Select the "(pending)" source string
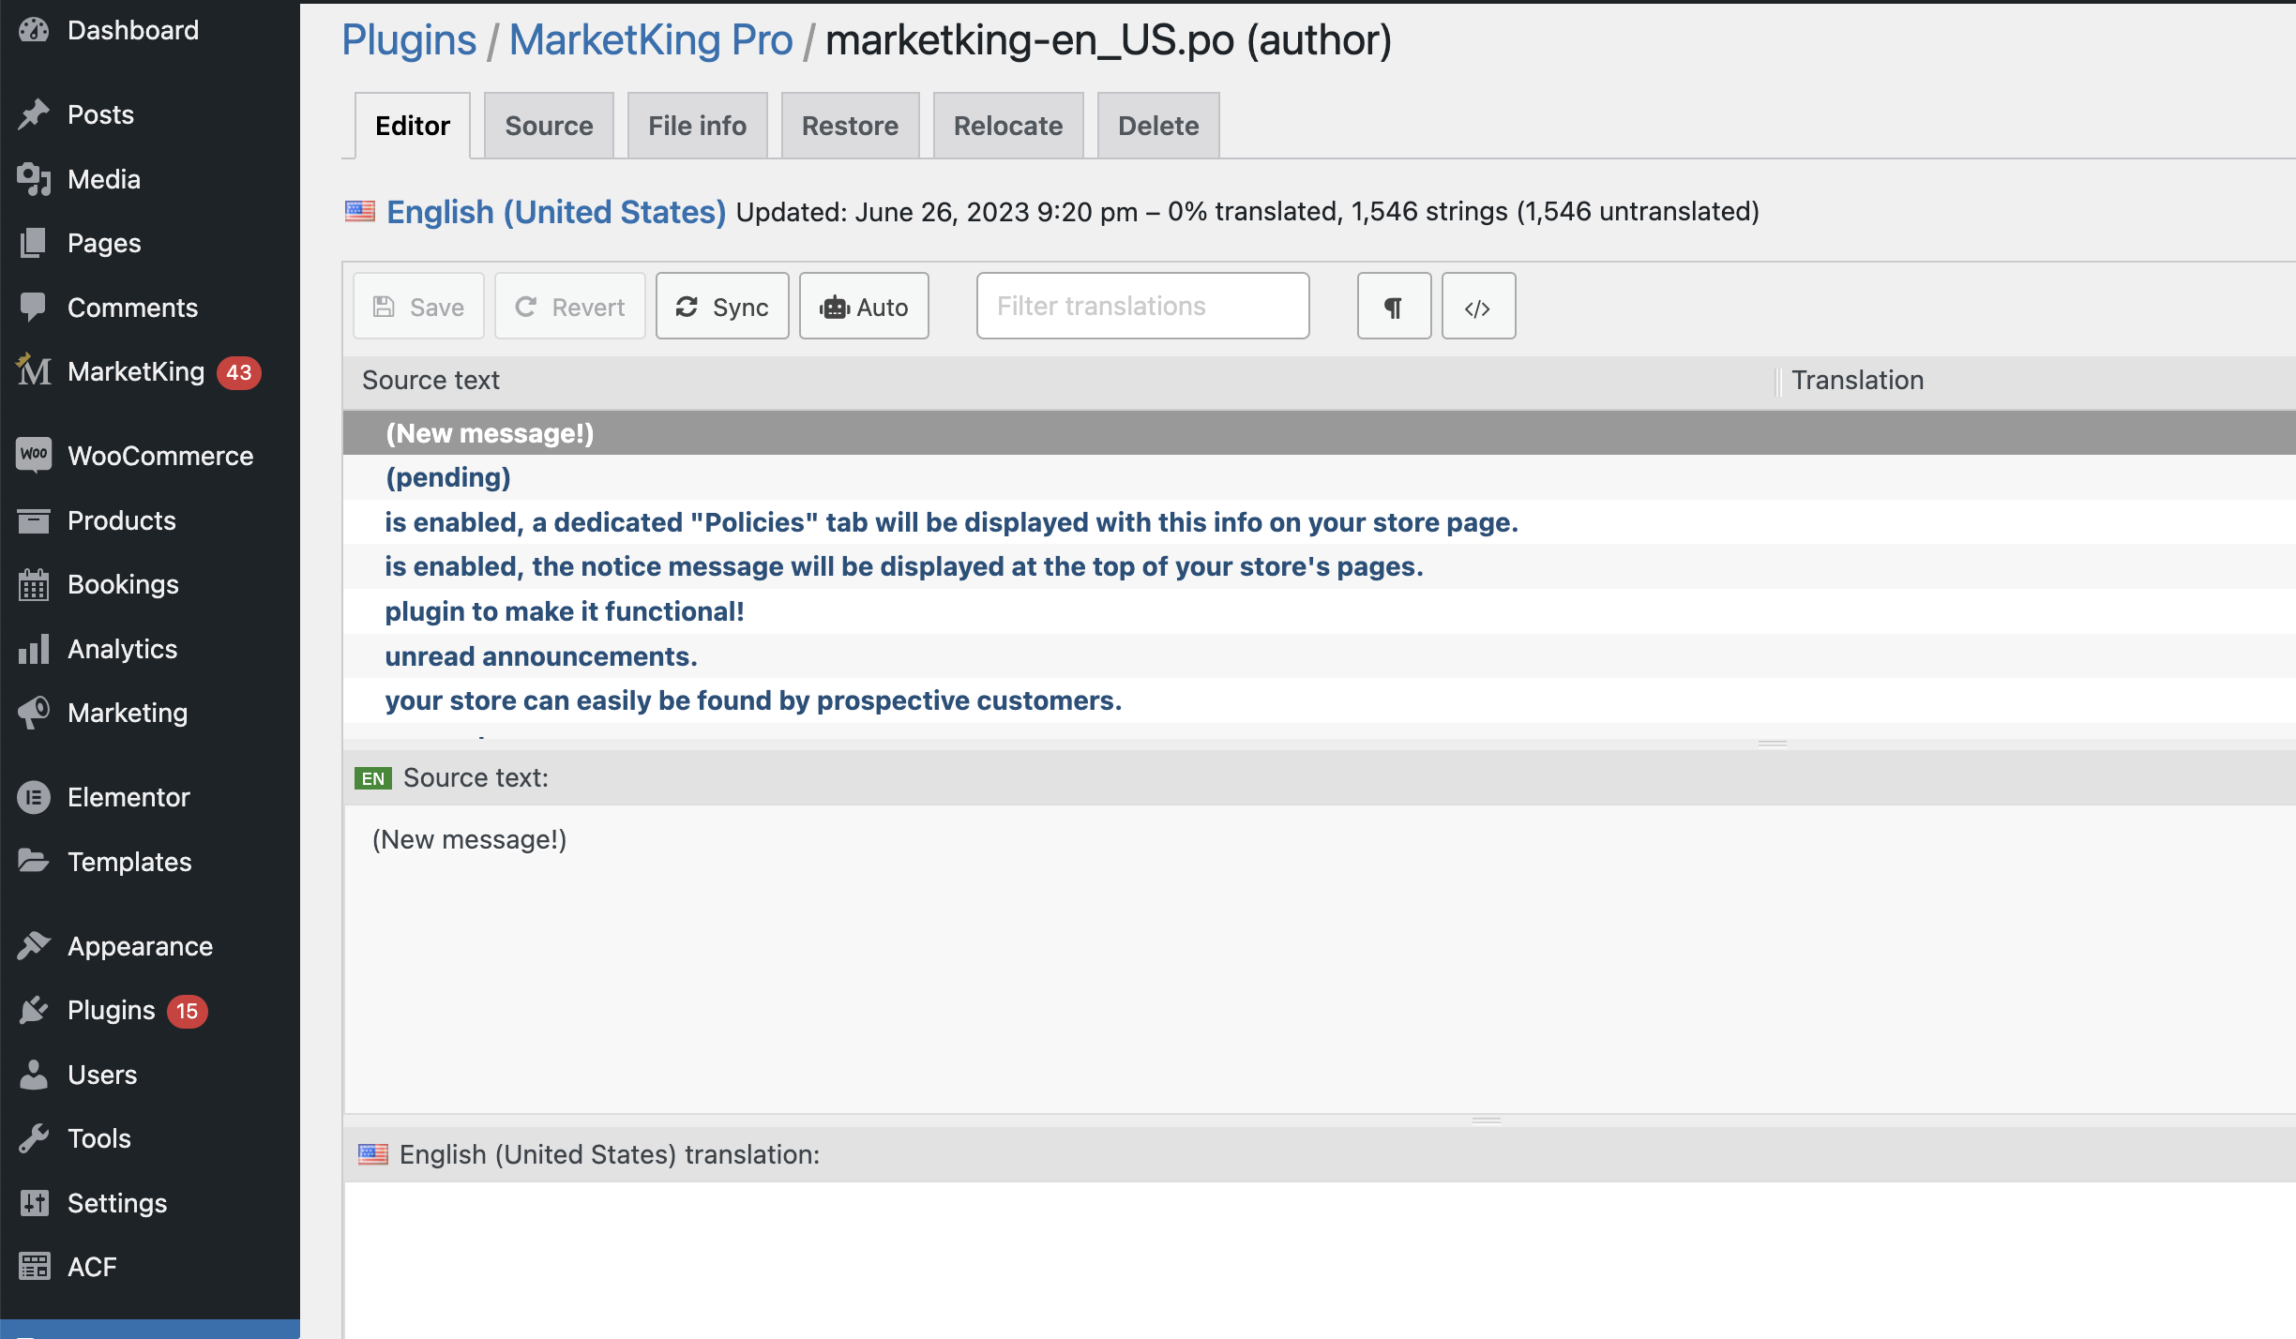 coord(1320,477)
